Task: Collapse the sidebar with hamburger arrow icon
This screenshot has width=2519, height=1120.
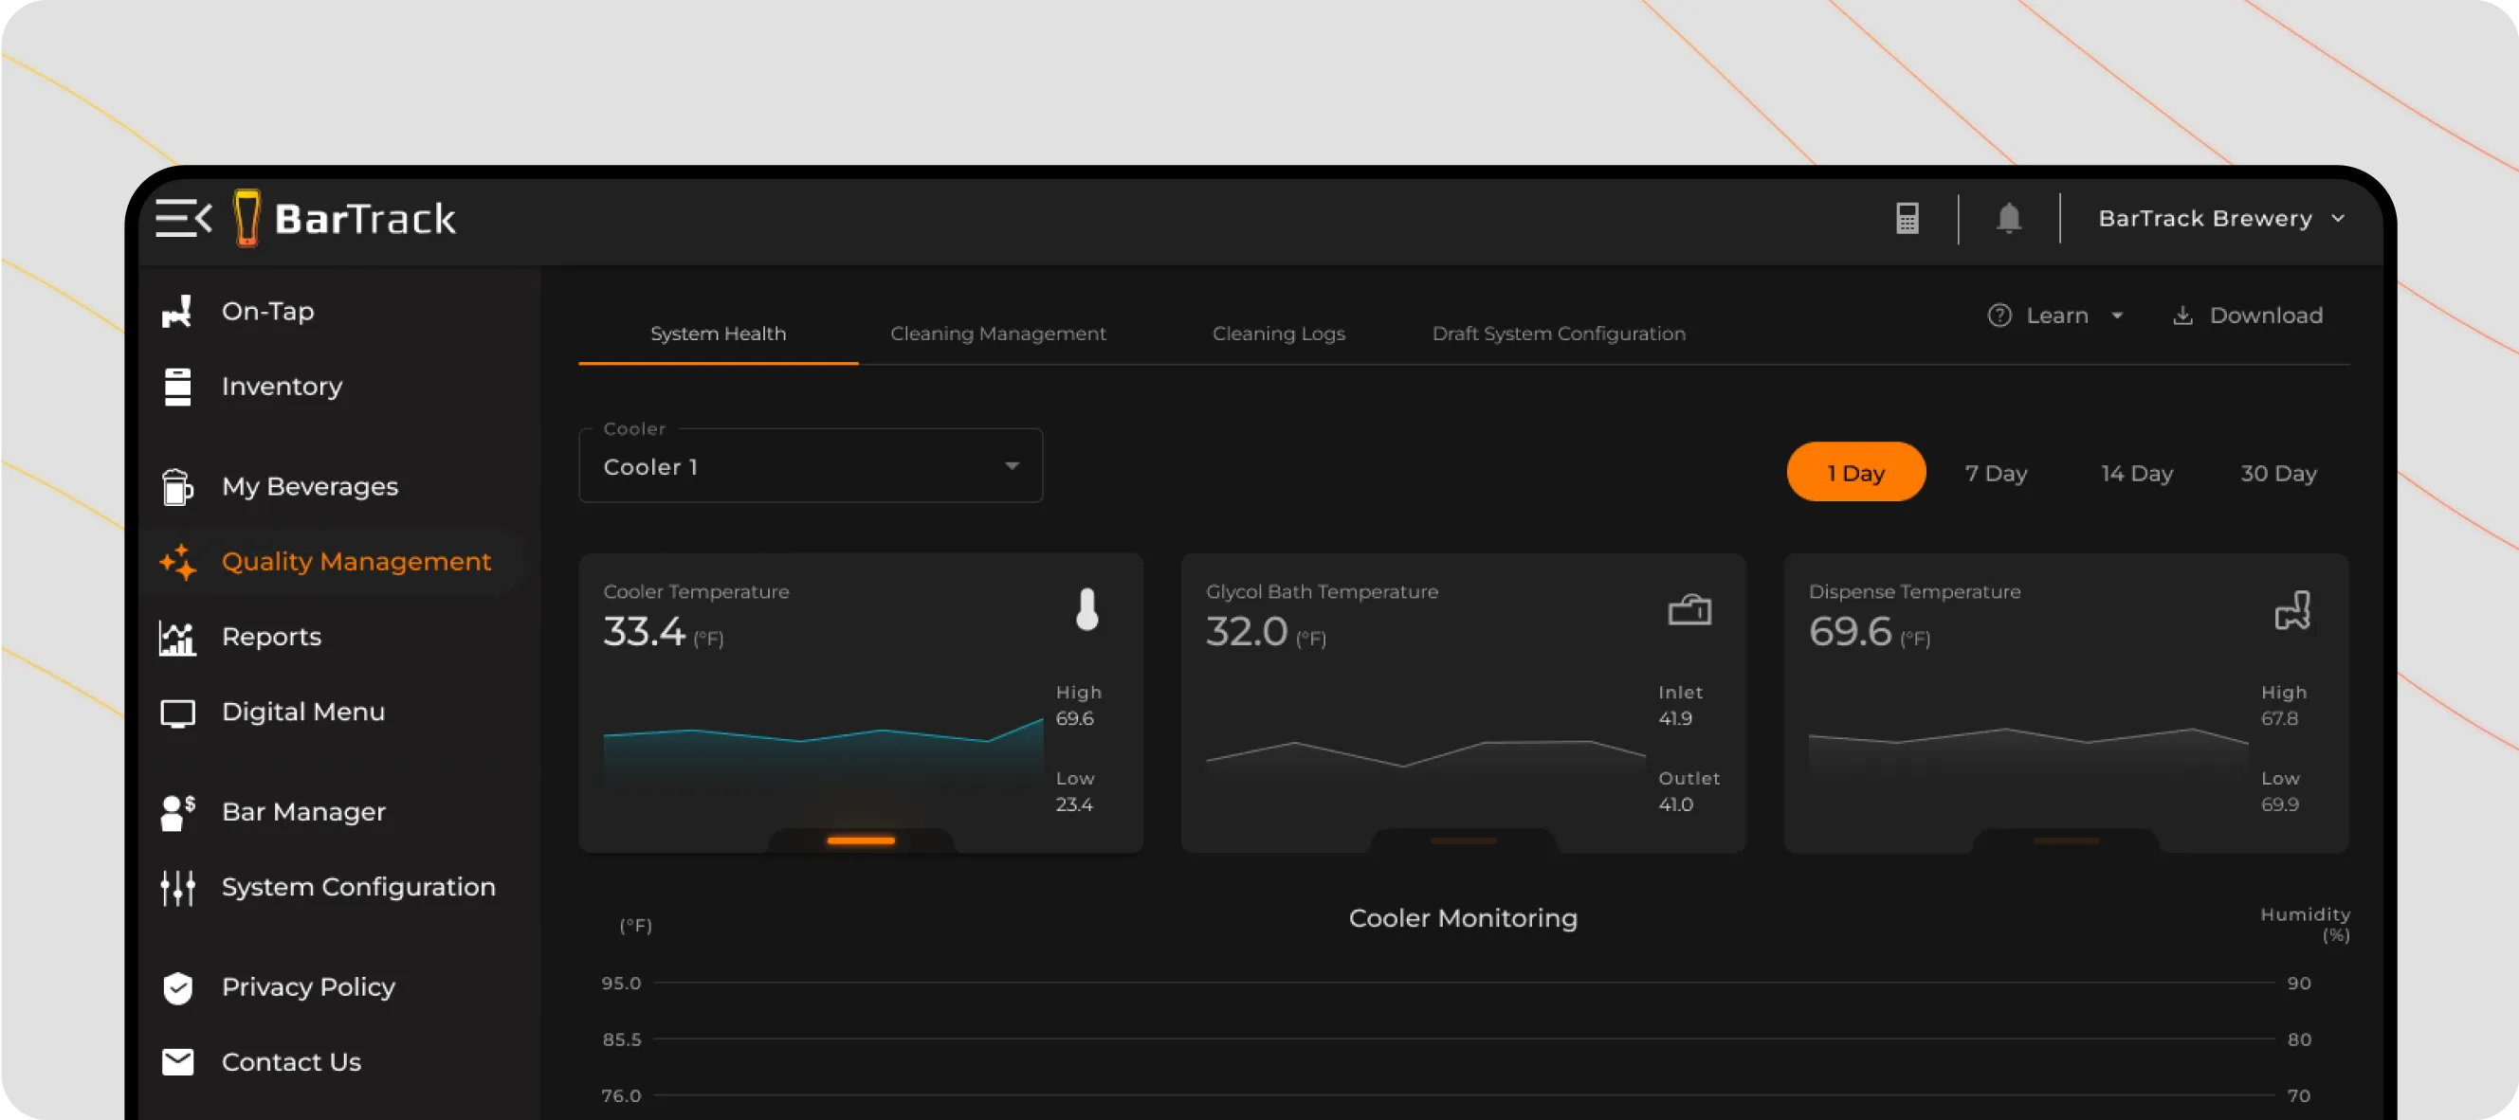Action: tap(183, 218)
